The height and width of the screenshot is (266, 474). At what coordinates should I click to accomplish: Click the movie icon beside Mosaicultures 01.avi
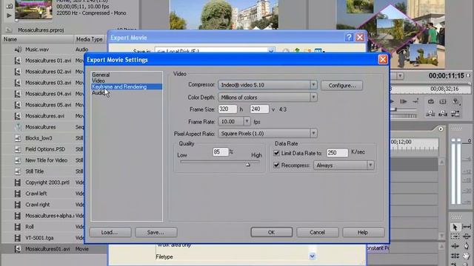[18, 61]
